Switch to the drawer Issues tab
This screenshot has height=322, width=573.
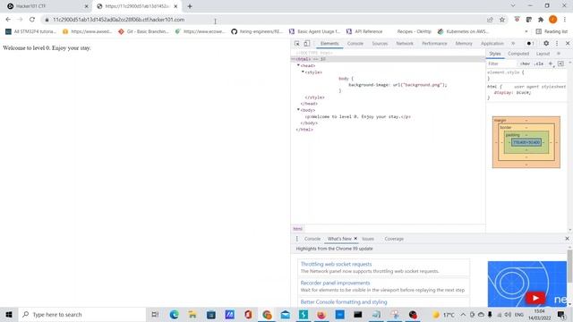coord(368,239)
